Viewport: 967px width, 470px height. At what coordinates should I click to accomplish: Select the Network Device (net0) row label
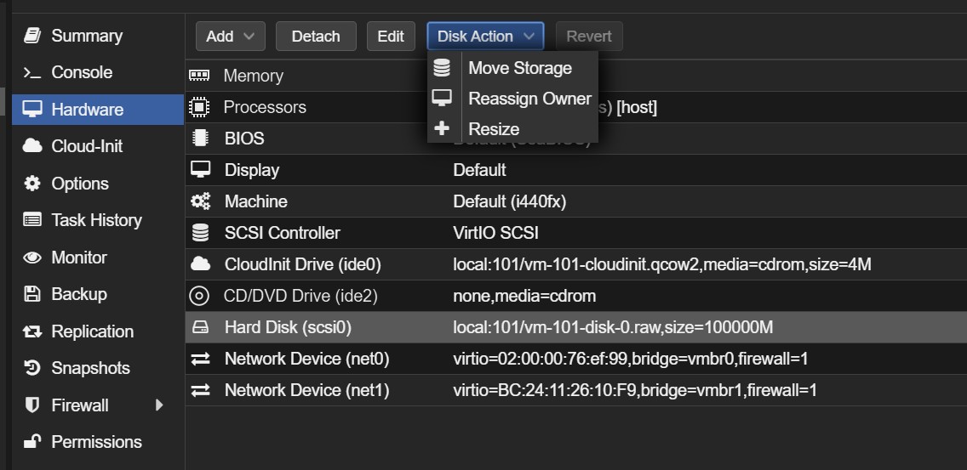[307, 359]
